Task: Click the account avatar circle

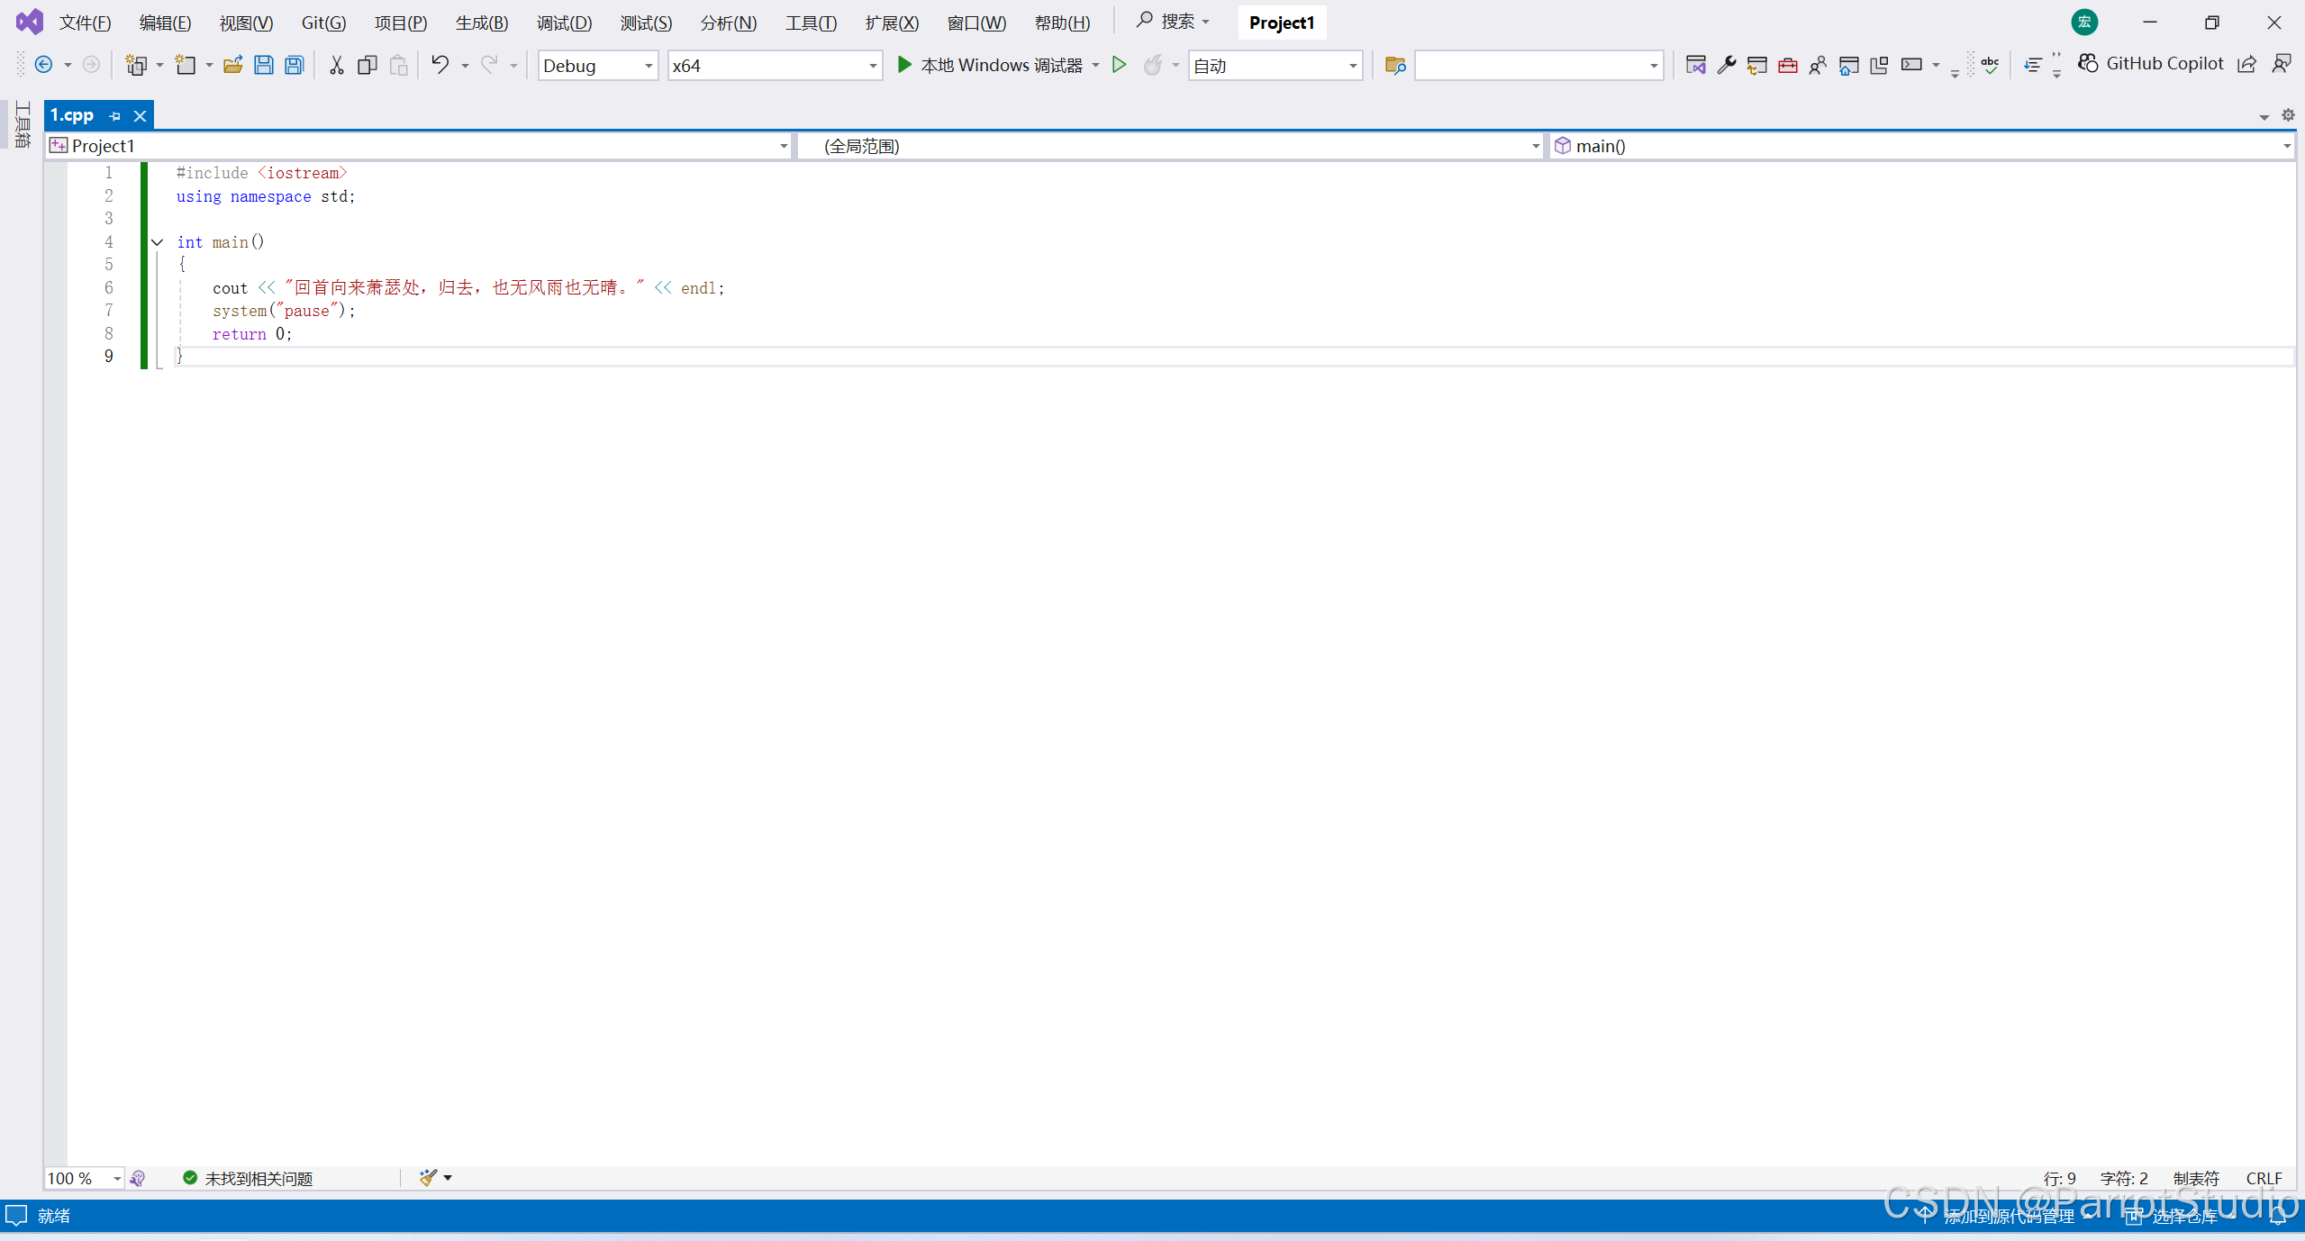Action: 2084,23
